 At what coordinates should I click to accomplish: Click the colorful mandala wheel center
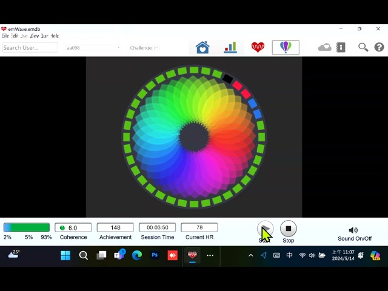[194, 137]
